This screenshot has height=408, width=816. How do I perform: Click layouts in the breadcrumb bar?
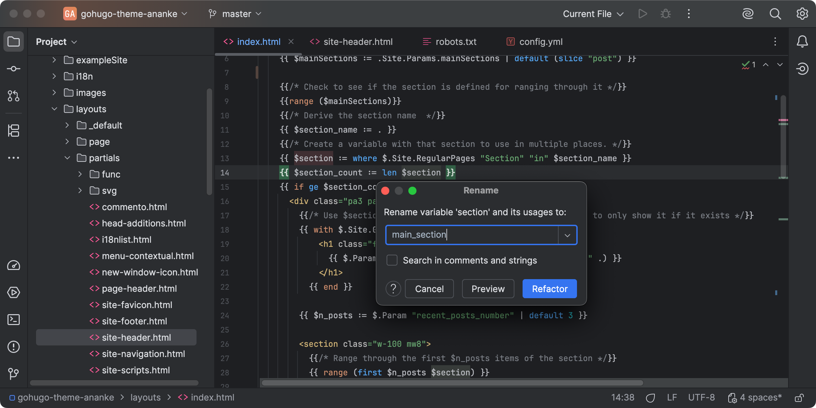click(146, 397)
